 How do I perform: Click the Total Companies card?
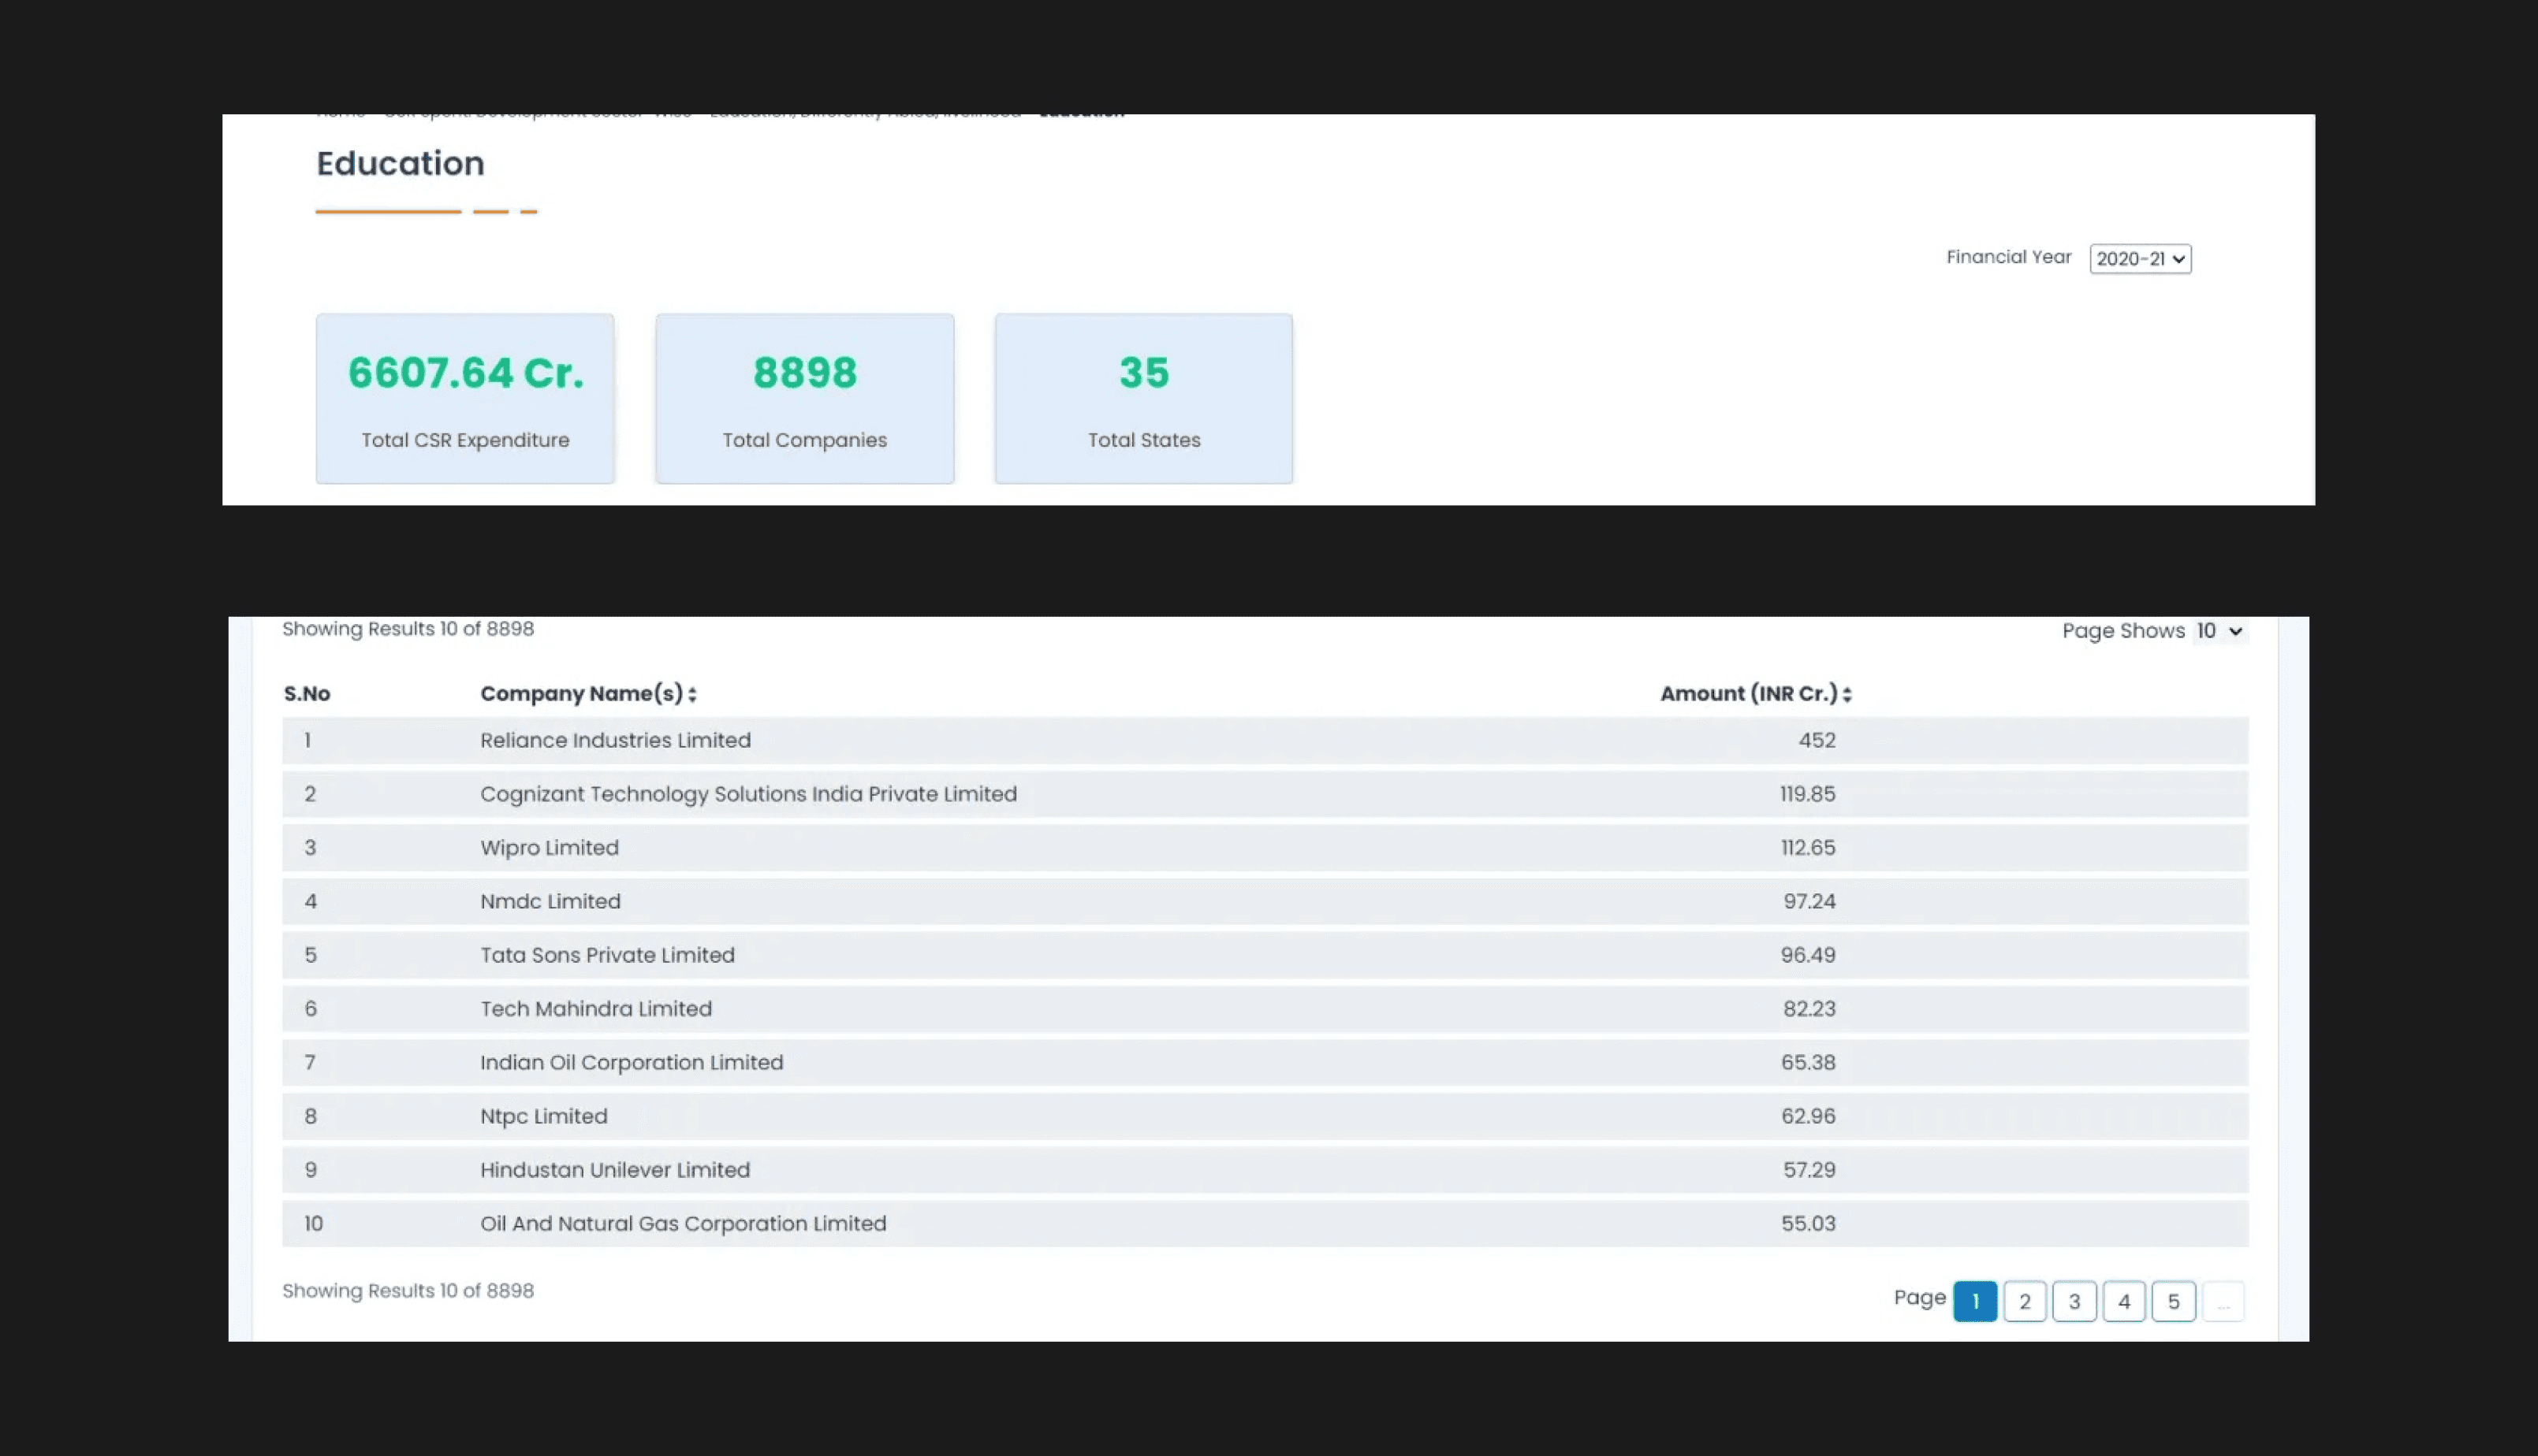(804, 398)
